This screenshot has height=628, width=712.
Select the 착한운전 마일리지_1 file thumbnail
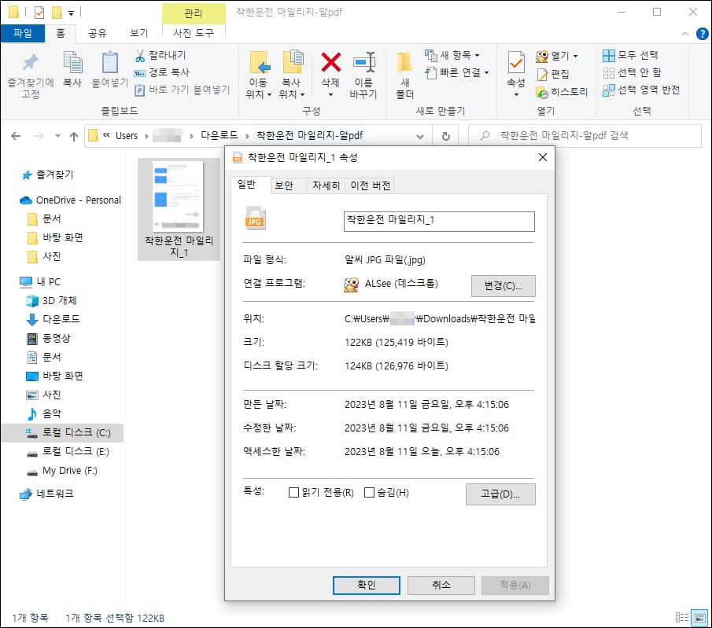tap(179, 196)
